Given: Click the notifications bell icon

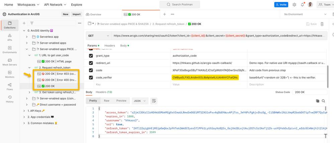Looking at the screenshot, I should tap(303, 5).
